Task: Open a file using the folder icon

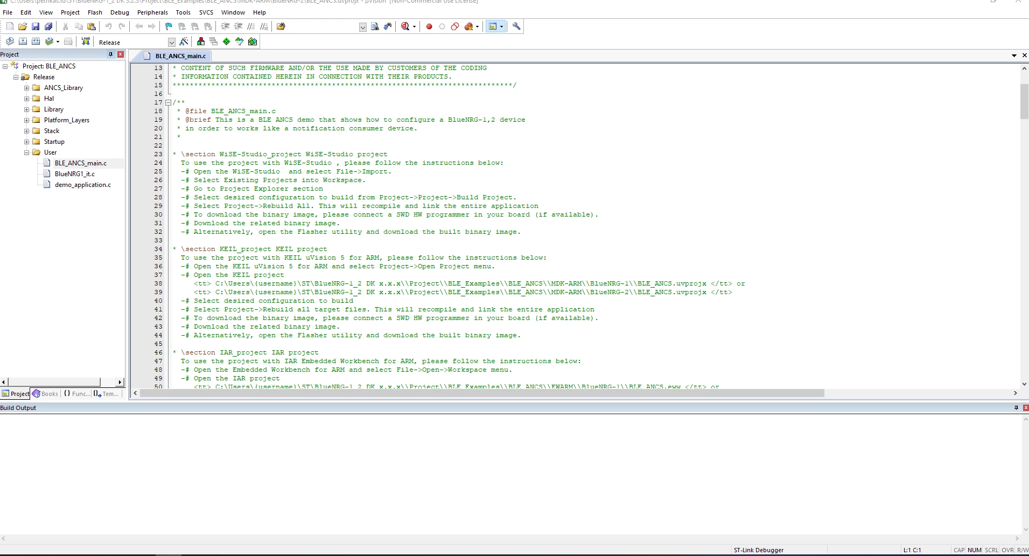Action: (23, 26)
